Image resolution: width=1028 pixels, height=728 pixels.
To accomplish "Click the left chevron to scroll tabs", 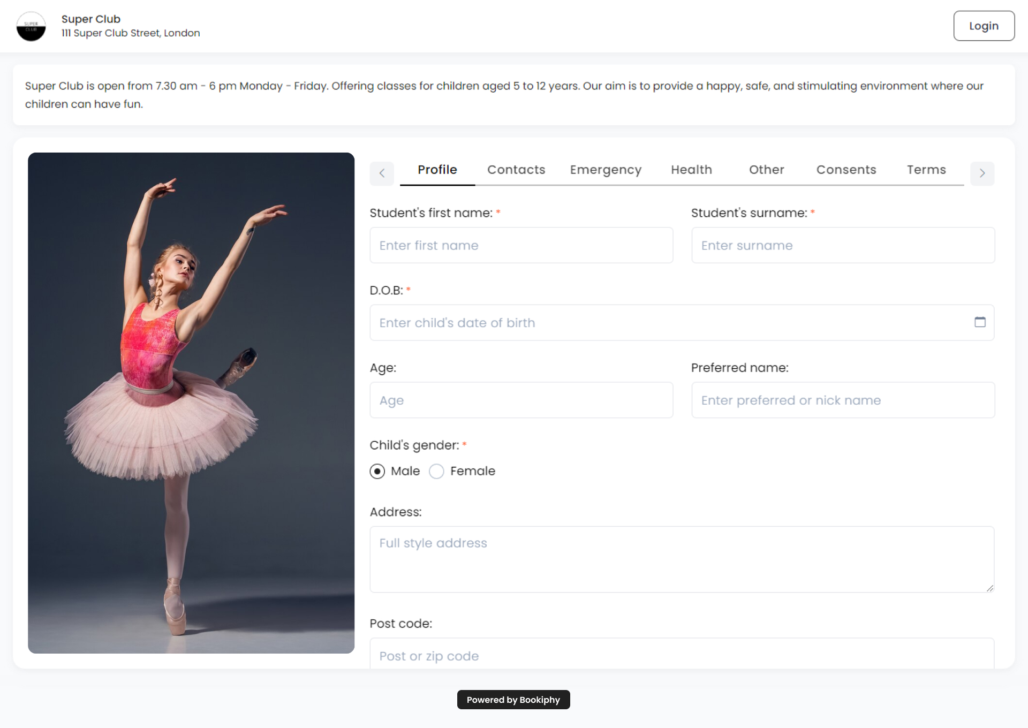I will click(382, 173).
